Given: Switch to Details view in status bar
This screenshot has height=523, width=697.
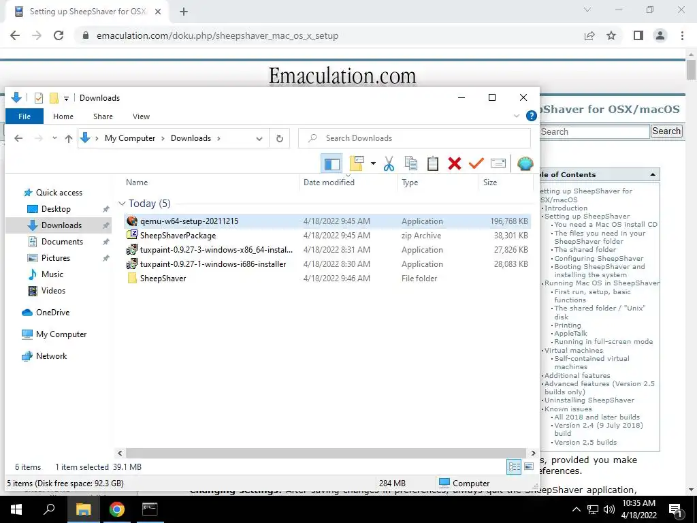Looking at the screenshot, I should (514, 466).
